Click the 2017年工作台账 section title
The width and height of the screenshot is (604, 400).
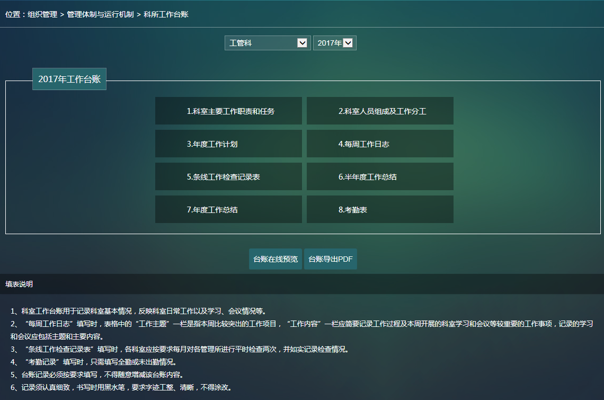click(x=69, y=79)
